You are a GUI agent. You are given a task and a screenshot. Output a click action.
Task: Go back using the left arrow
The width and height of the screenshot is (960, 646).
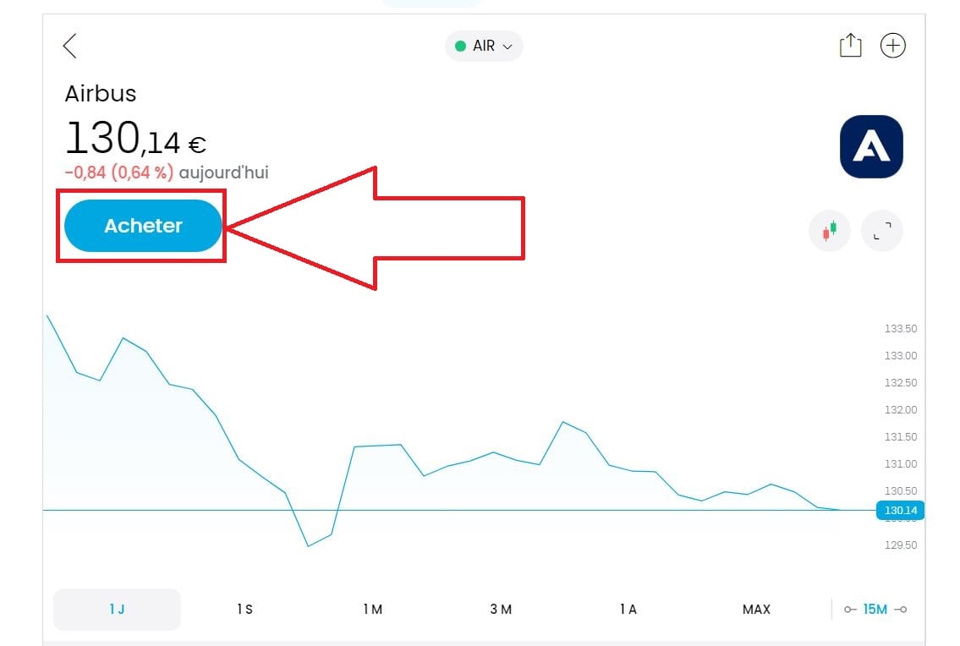click(x=70, y=46)
